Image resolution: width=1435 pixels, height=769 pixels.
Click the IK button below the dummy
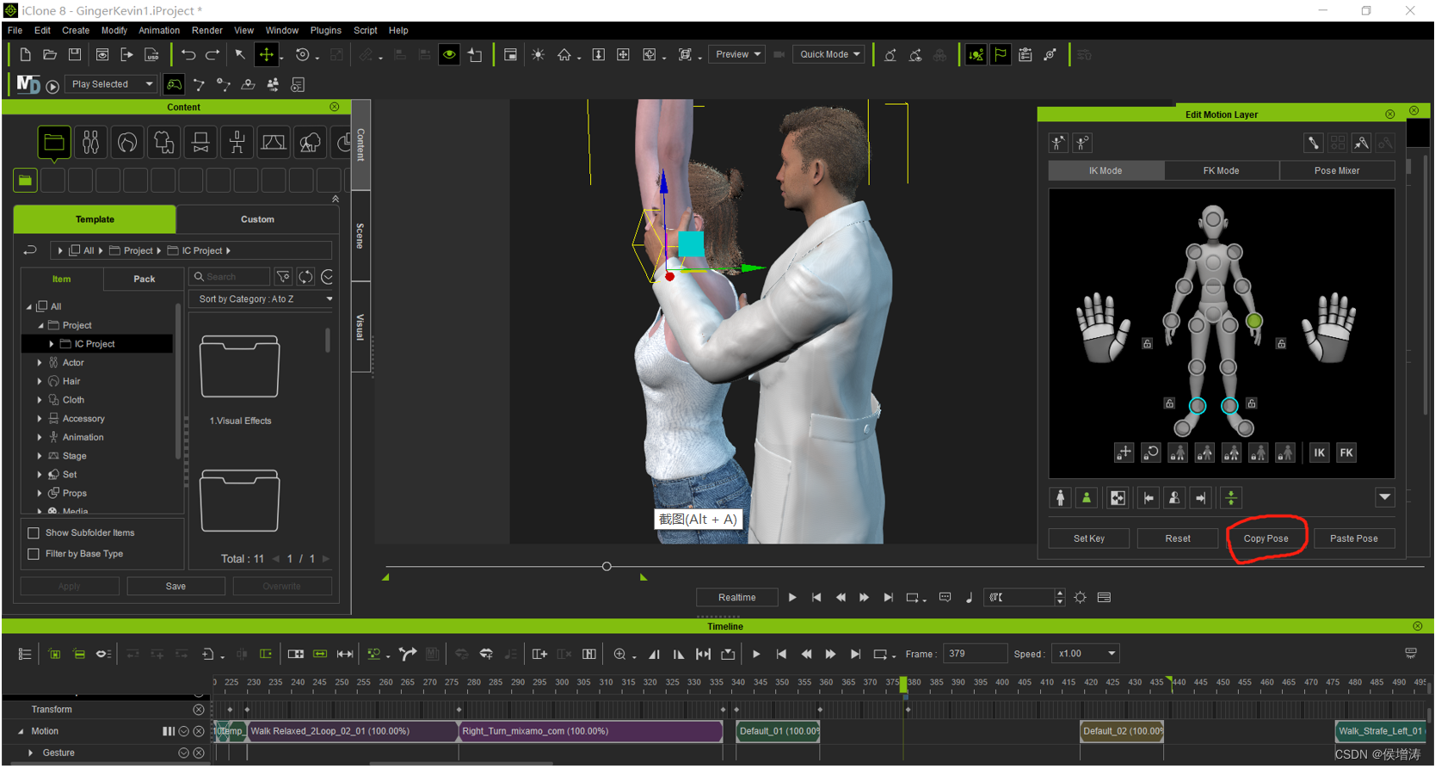[x=1319, y=452]
